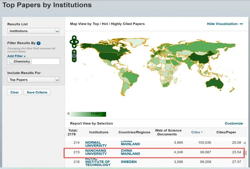Reset map view with the globe icon
This screenshot has height=169, width=250.
(x=74, y=56)
